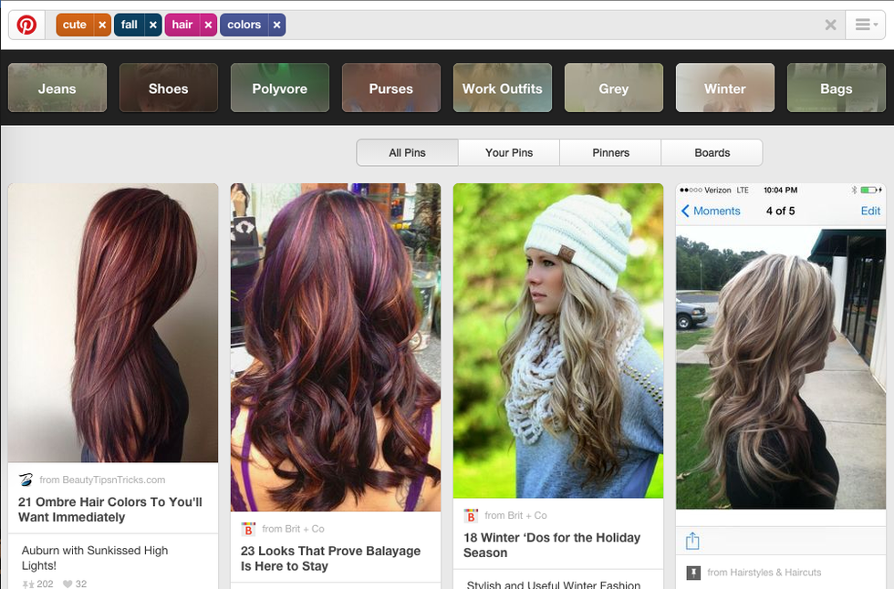Screen dimensions: 894x589
Task: Switch to the Your Pins tab
Action: tap(509, 152)
